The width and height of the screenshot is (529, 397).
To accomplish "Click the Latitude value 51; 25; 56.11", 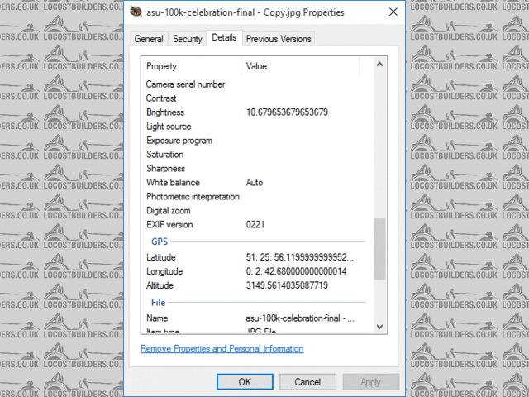I will pos(299,257).
